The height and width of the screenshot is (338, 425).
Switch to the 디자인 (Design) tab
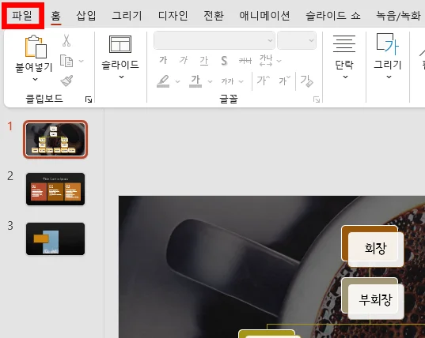pyautogui.click(x=173, y=16)
